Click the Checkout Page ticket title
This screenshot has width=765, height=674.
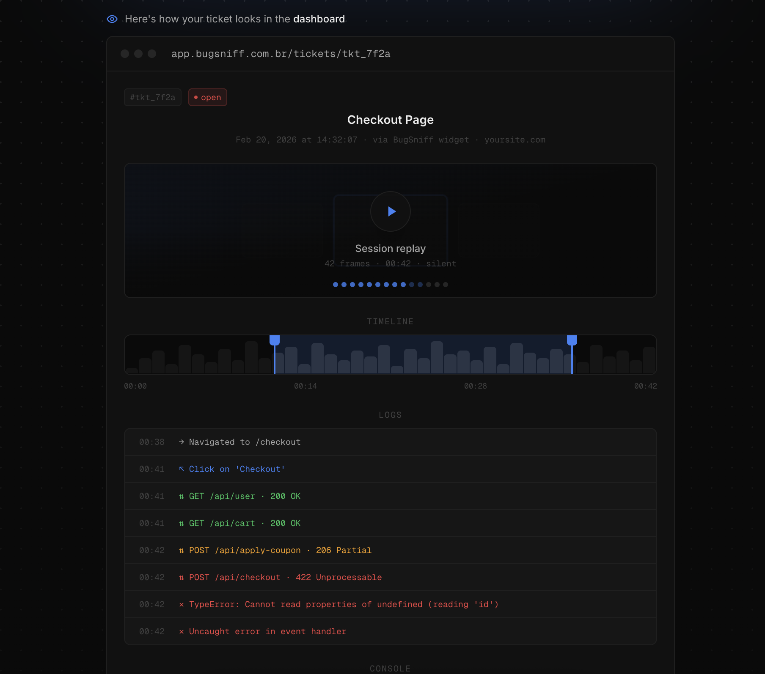pos(391,120)
